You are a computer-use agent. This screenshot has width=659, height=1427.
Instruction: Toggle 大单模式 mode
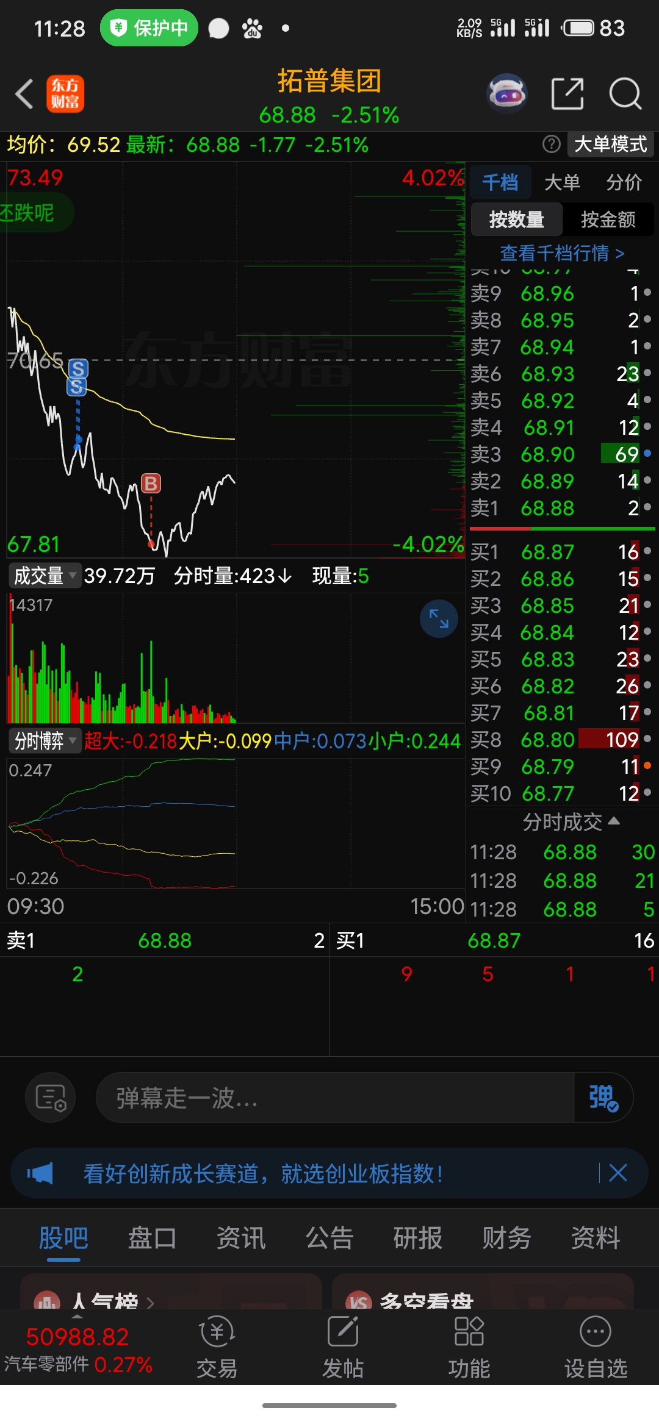(610, 145)
